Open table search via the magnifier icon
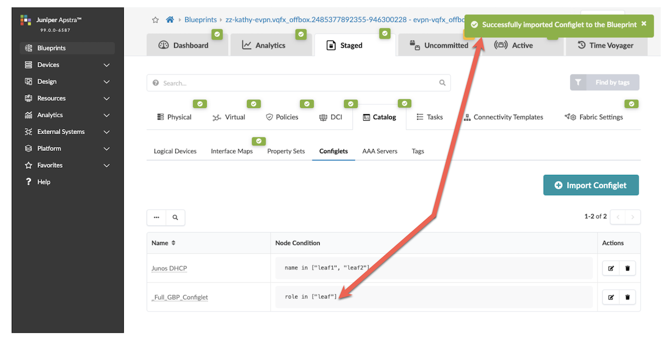 [x=175, y=217]
